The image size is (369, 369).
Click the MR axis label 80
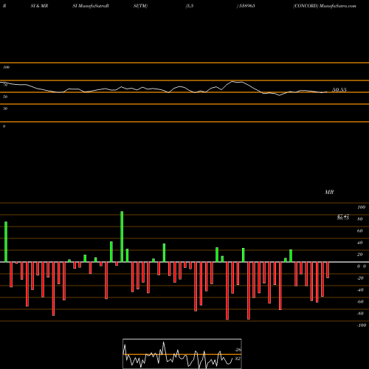click(360, 219)
